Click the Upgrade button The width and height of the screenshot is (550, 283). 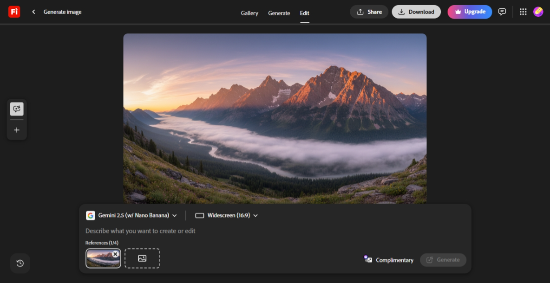[469, 12]
